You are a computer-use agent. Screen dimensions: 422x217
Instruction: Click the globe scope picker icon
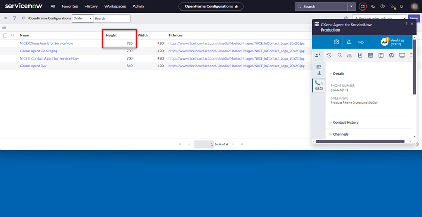[362, 6]
